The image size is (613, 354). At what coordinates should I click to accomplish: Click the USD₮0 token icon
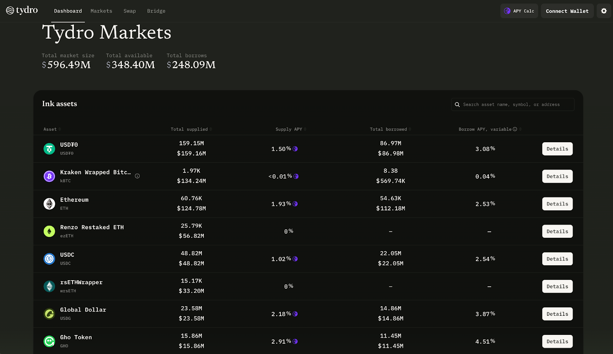click(x=49, y=149)
